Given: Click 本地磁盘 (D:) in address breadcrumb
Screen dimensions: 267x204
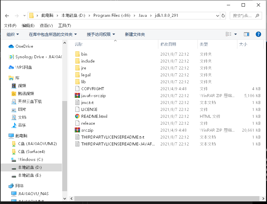Looking at the screenshot, I should click(x=73, y=15).
